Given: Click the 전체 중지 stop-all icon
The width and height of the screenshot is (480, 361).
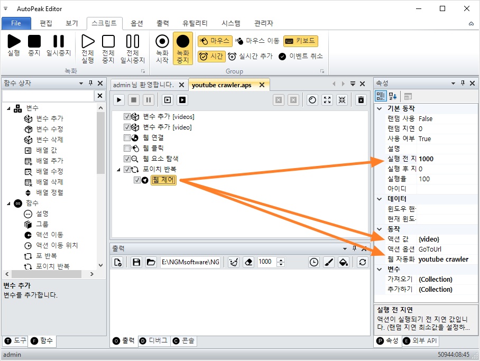Looking at the screenshot, I should [x=108, y=49].
